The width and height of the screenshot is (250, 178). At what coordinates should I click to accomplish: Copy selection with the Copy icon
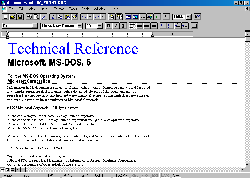60,17
